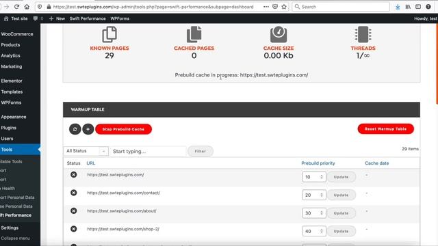Click the add URL plus icon
The width and height of the screenshot is (438, 246).
88,129
